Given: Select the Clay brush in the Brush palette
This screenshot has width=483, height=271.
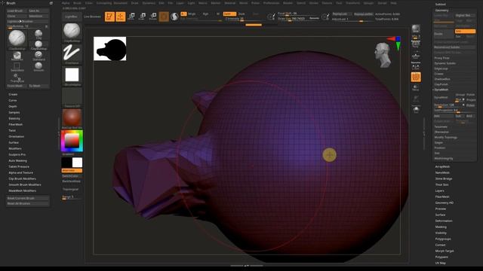Looking at the screenshot, I should (x=38, y=34).
